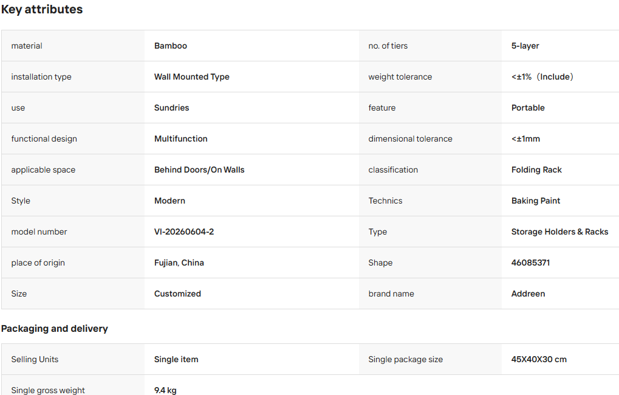
Task: Click the Folding Rack classification value
Action: [536, 170]
